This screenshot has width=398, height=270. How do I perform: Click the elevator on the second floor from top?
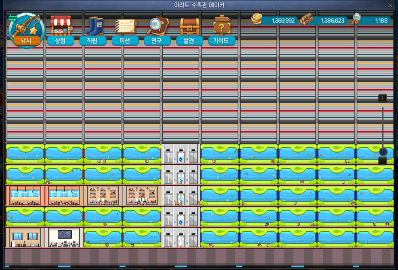pos(181,175)
